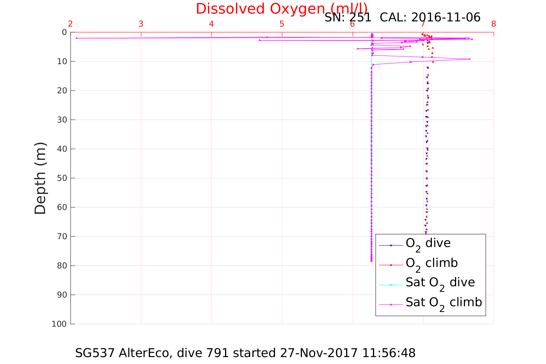Click the oxygen axis tick label 2
Image resolution: width=546 pixels, height=364 pixels.
(70, 24)
